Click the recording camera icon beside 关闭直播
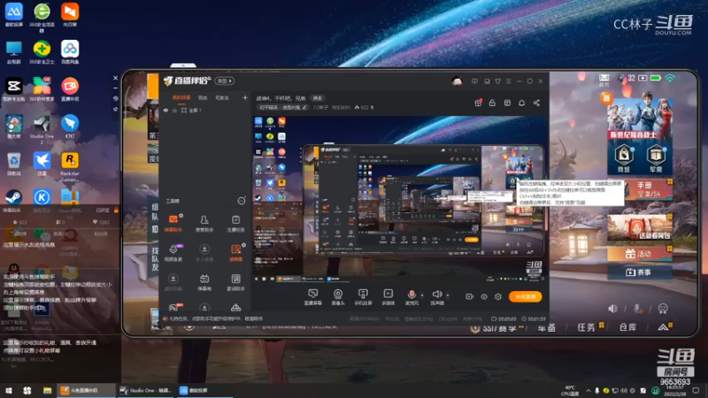The width and height of the screenshot is (708, 398). [470, 296]
